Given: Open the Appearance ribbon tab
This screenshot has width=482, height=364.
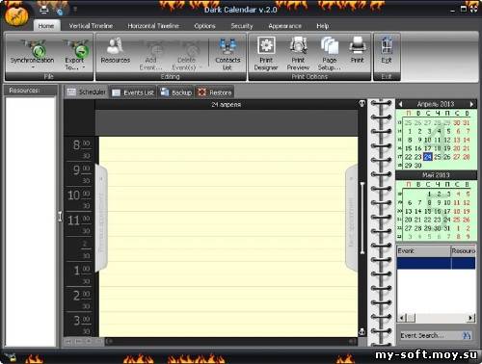Looking at the screenshot, I should (284, 26).
